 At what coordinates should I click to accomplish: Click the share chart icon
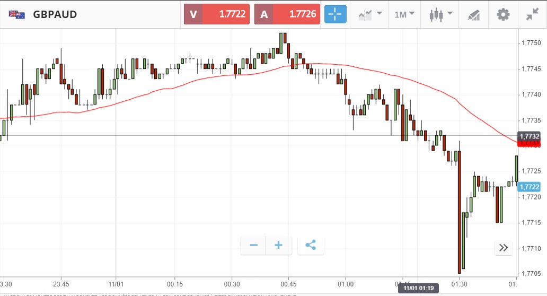[311, 245]
